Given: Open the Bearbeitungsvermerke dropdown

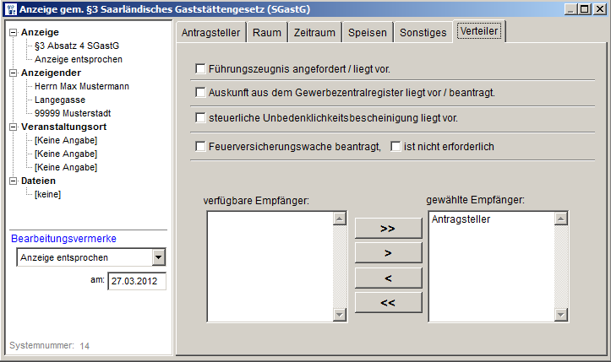Looking at the screenshot, I should 158,257.
